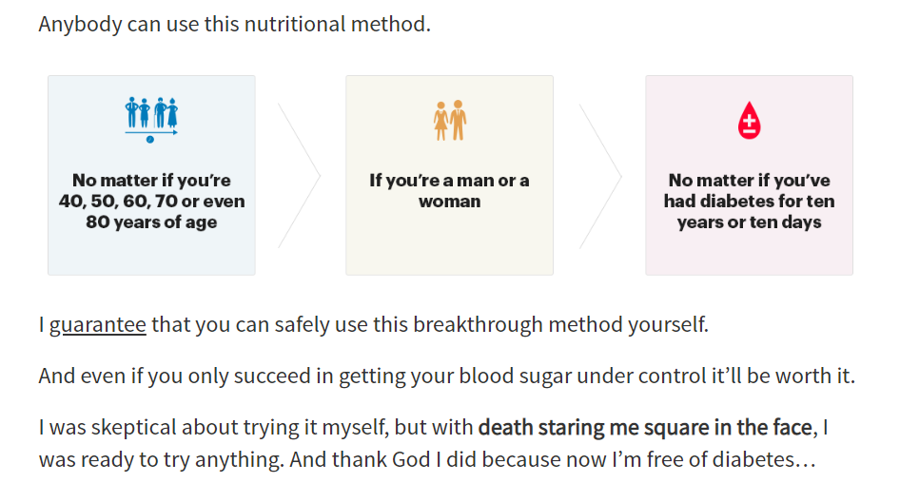
Task: Click the blue age-group people icon
Action: [x=151, y=119]
